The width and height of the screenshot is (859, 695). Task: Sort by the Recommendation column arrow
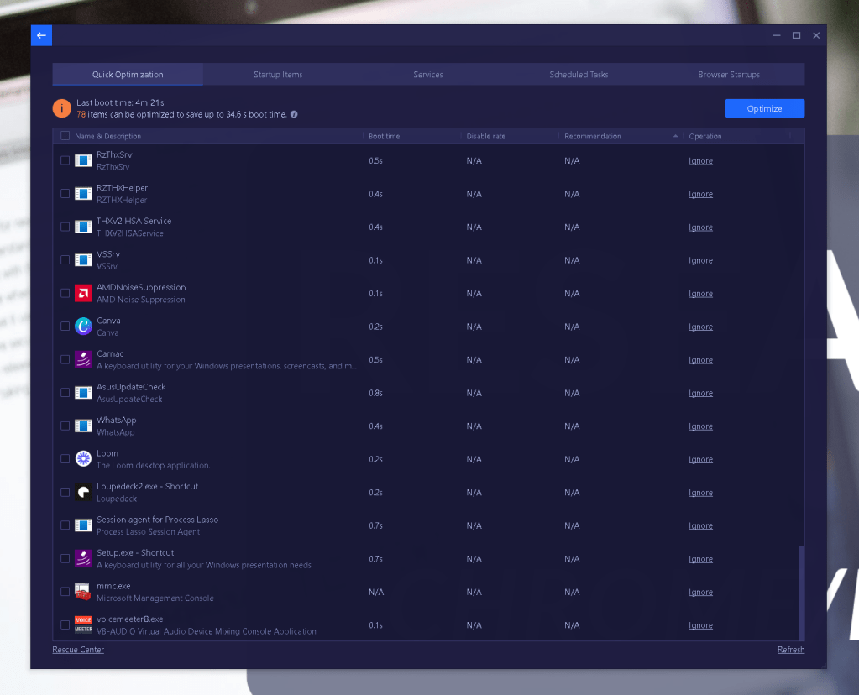[x=675, y=136]
